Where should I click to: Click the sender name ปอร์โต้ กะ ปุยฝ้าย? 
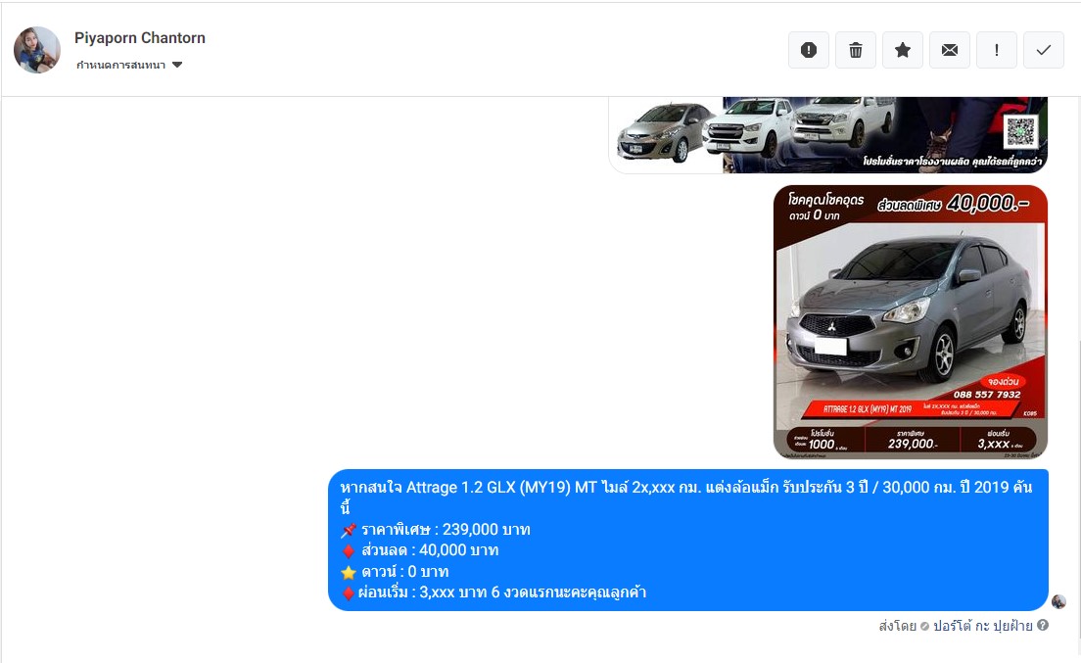click(x=983, y=626)
